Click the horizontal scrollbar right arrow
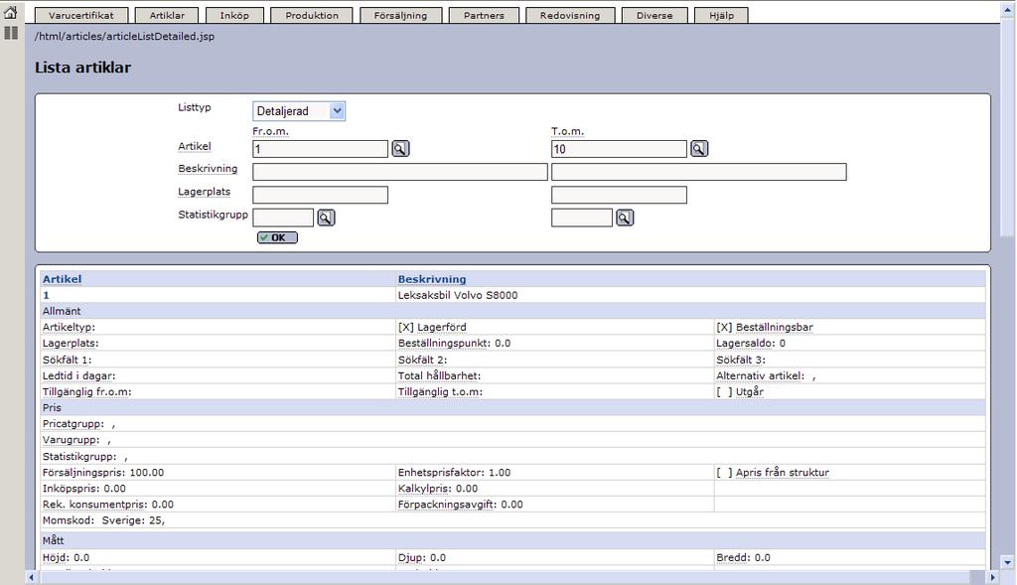Screen dimensions: 1017x585 click(992, 577)
